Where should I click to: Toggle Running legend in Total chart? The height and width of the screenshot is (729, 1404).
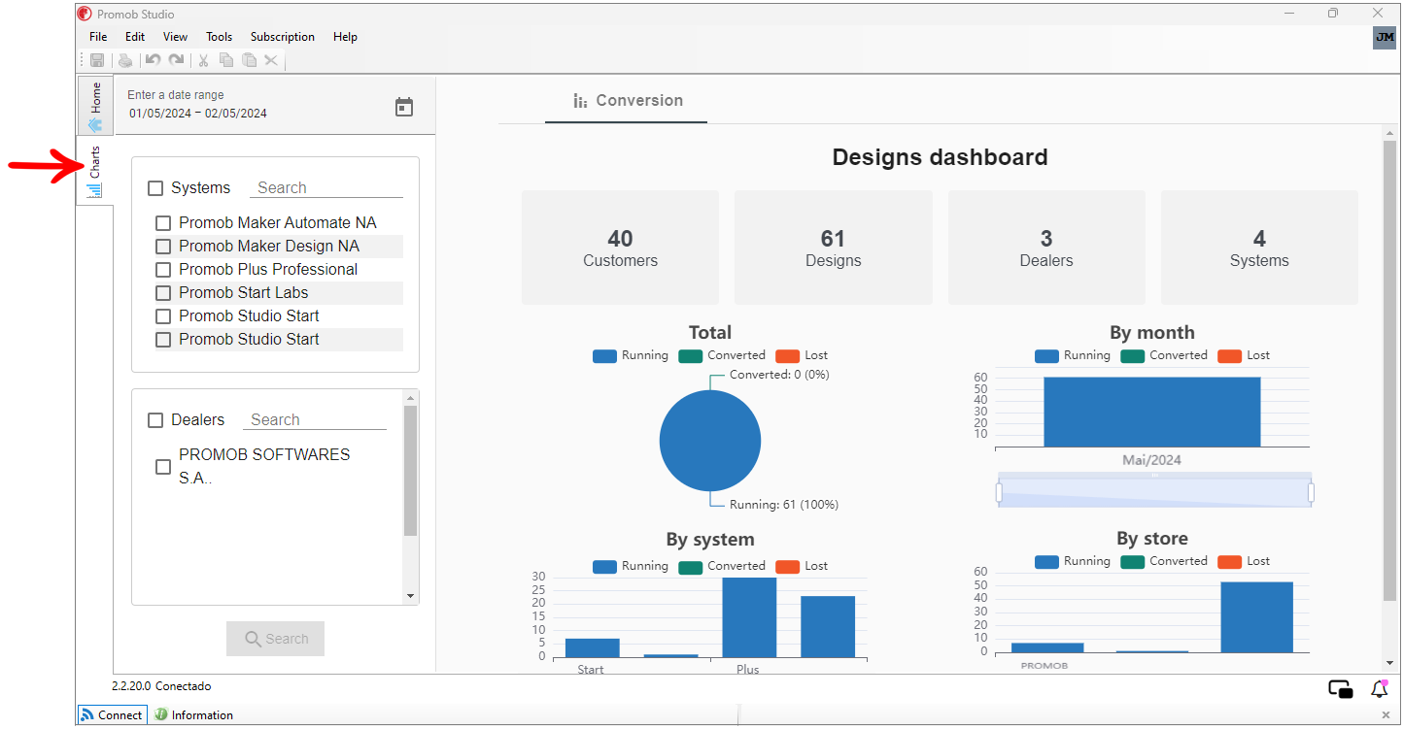(631, 355)
